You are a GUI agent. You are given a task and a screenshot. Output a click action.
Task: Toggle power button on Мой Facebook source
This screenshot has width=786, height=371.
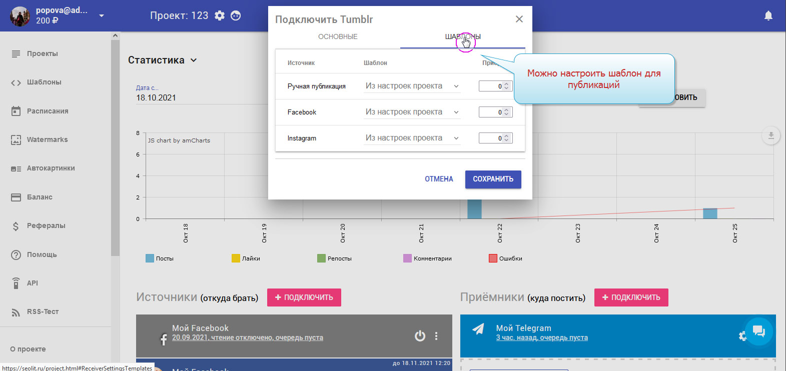[420, 336]
